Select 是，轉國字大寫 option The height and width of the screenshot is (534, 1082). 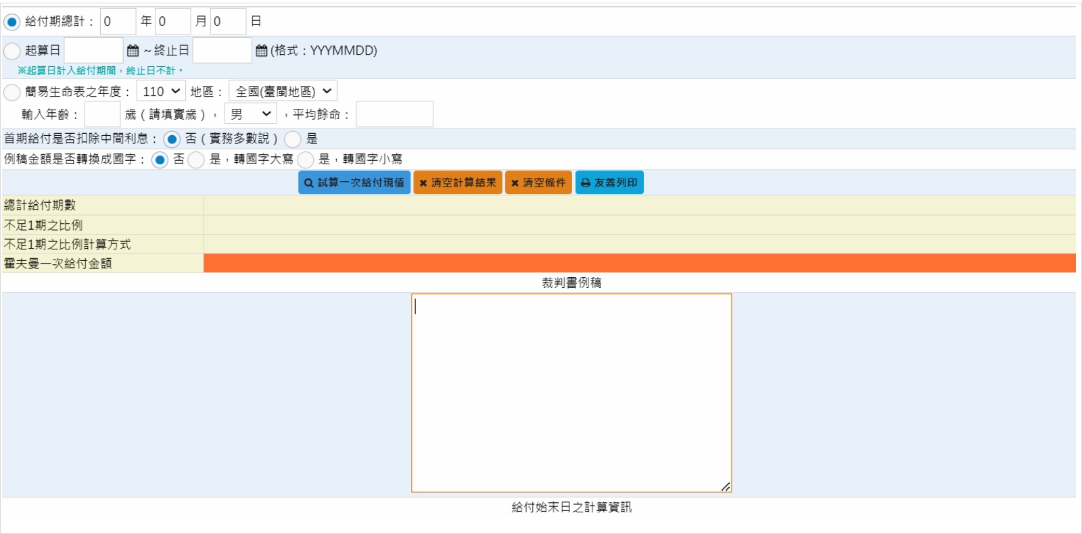tap(196, 160)
